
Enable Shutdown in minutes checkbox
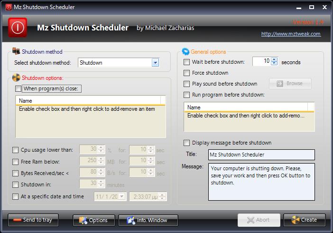(15, 184)
